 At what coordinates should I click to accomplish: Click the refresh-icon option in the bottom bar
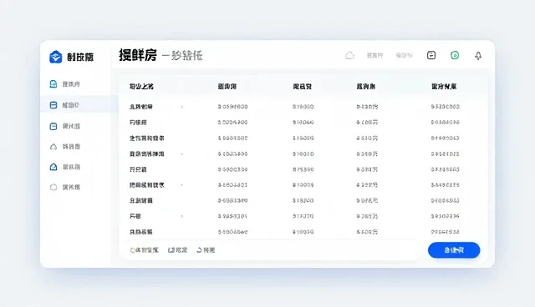coord(206,250)
